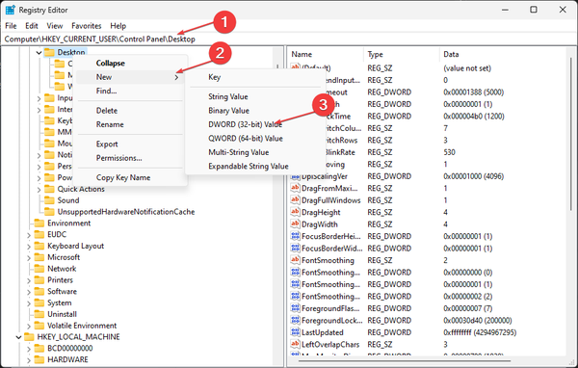This screenshot has height=368, width=578.
Task: Collapse the HKEY_LOCAL_MACHINE hive
Action: point(18,336)
